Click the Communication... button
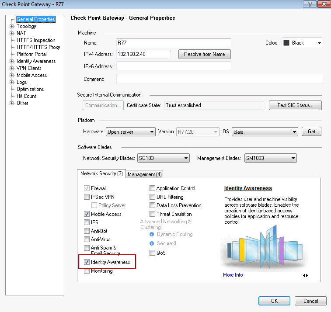 pos(103,105)
